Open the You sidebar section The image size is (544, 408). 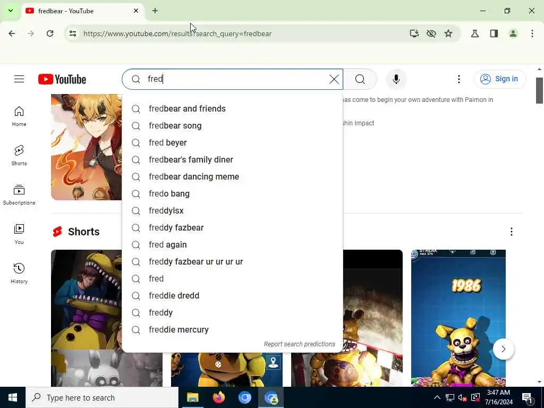pyautogui.click(x=19, y=234)
